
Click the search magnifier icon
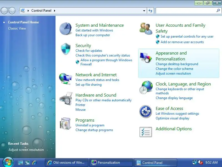coord(218,10)
